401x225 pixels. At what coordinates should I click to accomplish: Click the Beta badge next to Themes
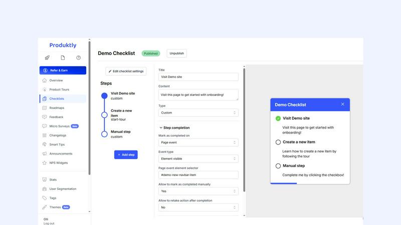tap(66, 207)
